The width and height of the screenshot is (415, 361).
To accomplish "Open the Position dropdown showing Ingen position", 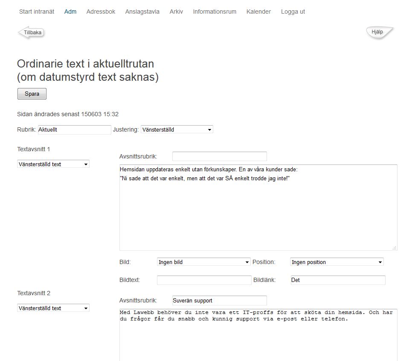I will (337, 262).
